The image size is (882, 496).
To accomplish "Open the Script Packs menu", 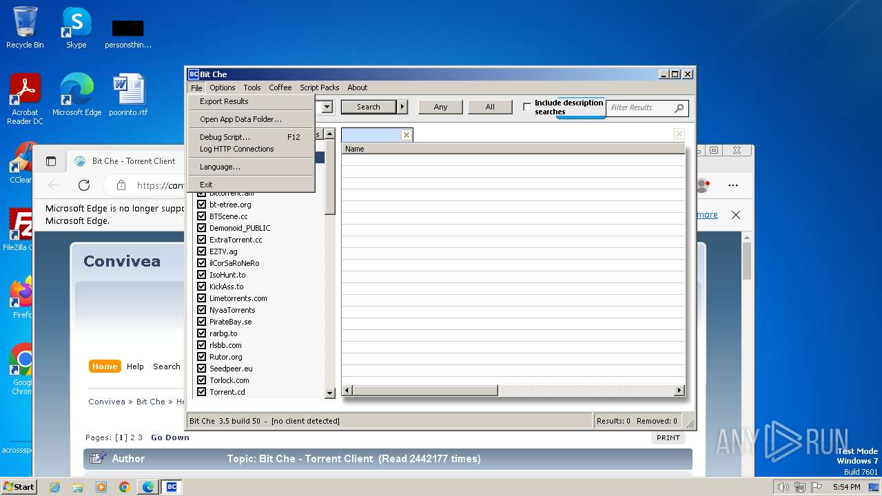I will 320,87.
